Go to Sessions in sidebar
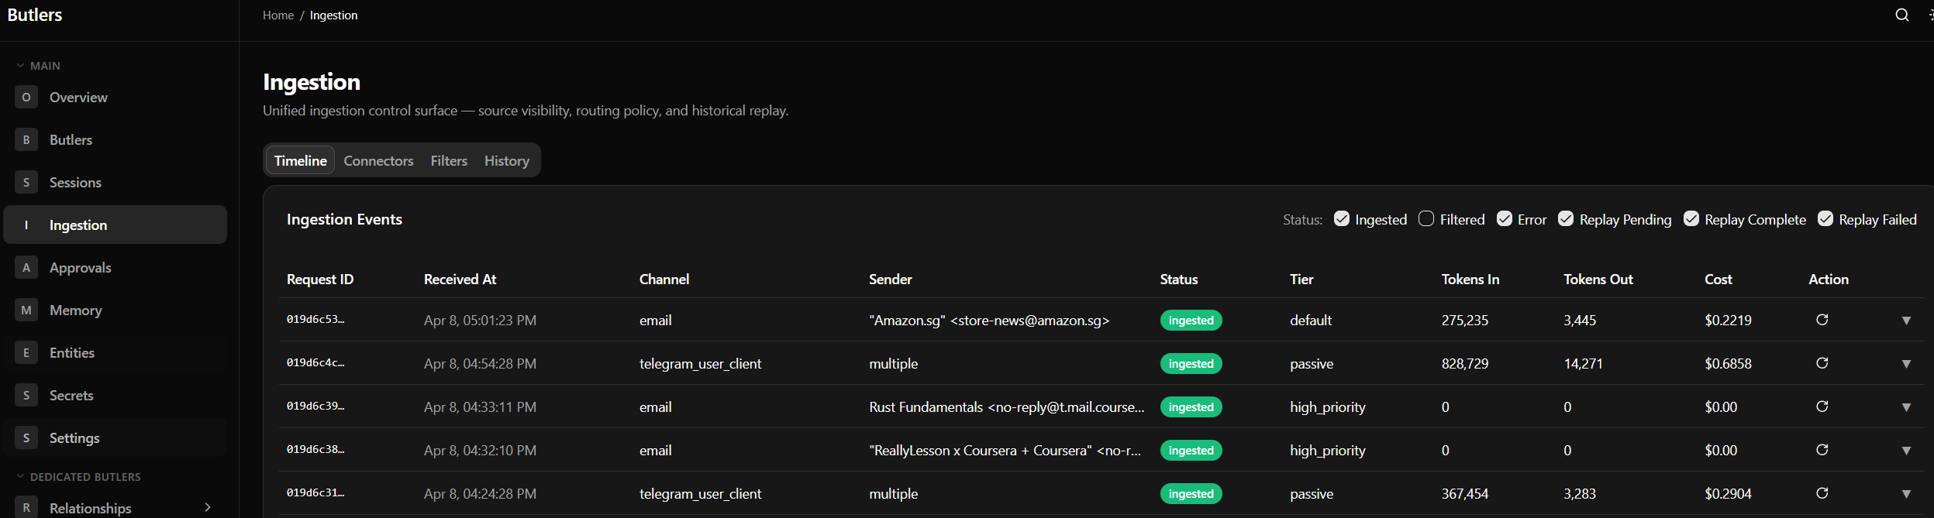1934x518 pixels. pyautogui.click(x=115, y=182)
